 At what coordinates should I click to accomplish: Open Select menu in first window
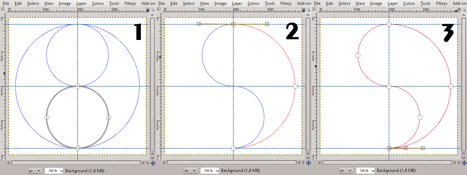coord(33,3)
